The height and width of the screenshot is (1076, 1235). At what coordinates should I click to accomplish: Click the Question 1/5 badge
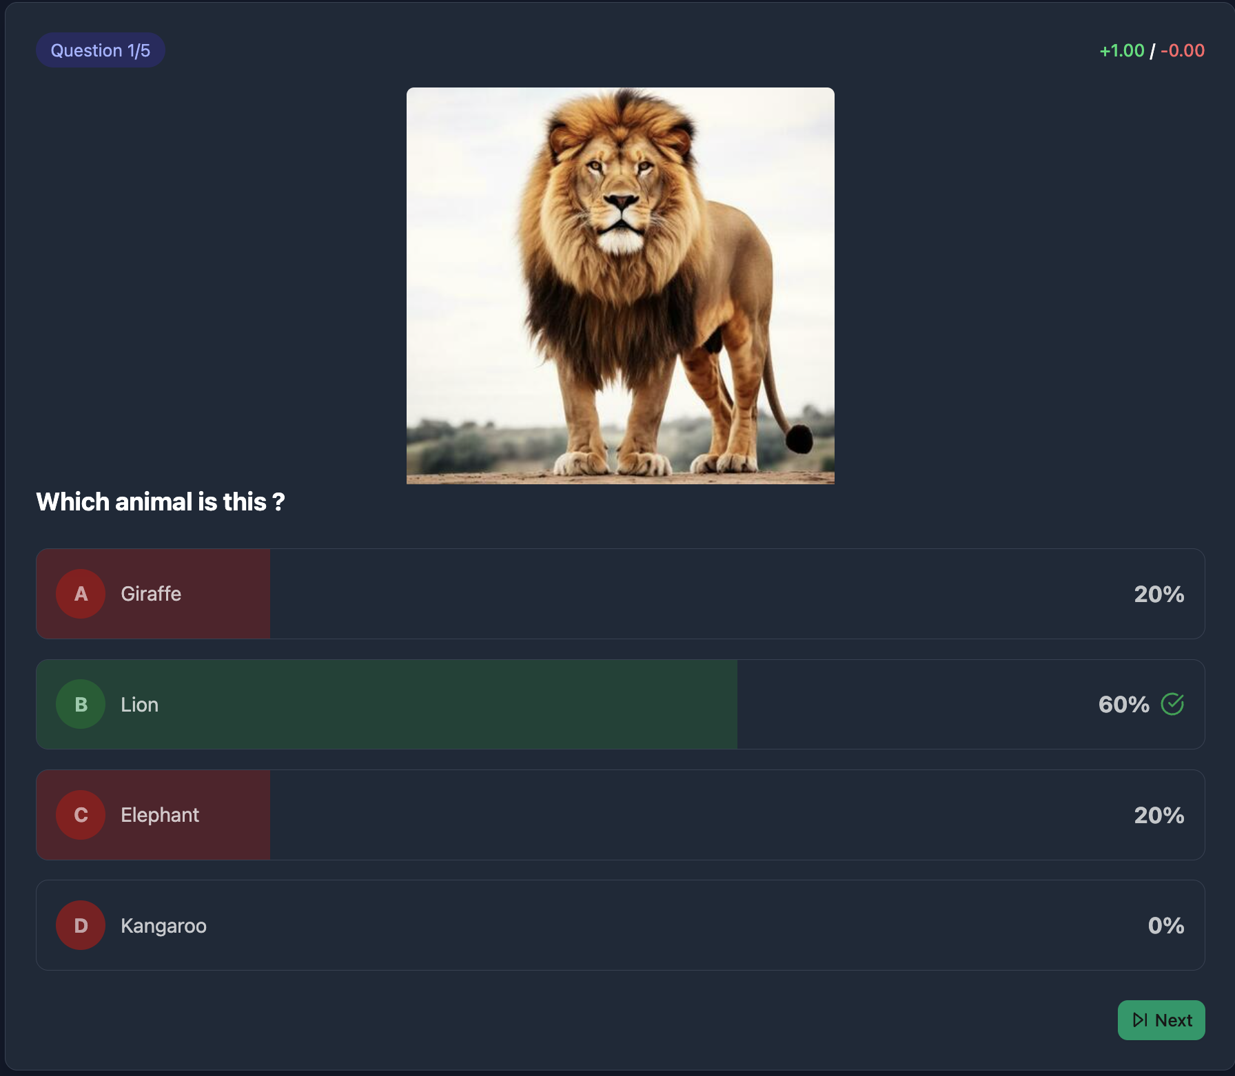tap(100, 50)
